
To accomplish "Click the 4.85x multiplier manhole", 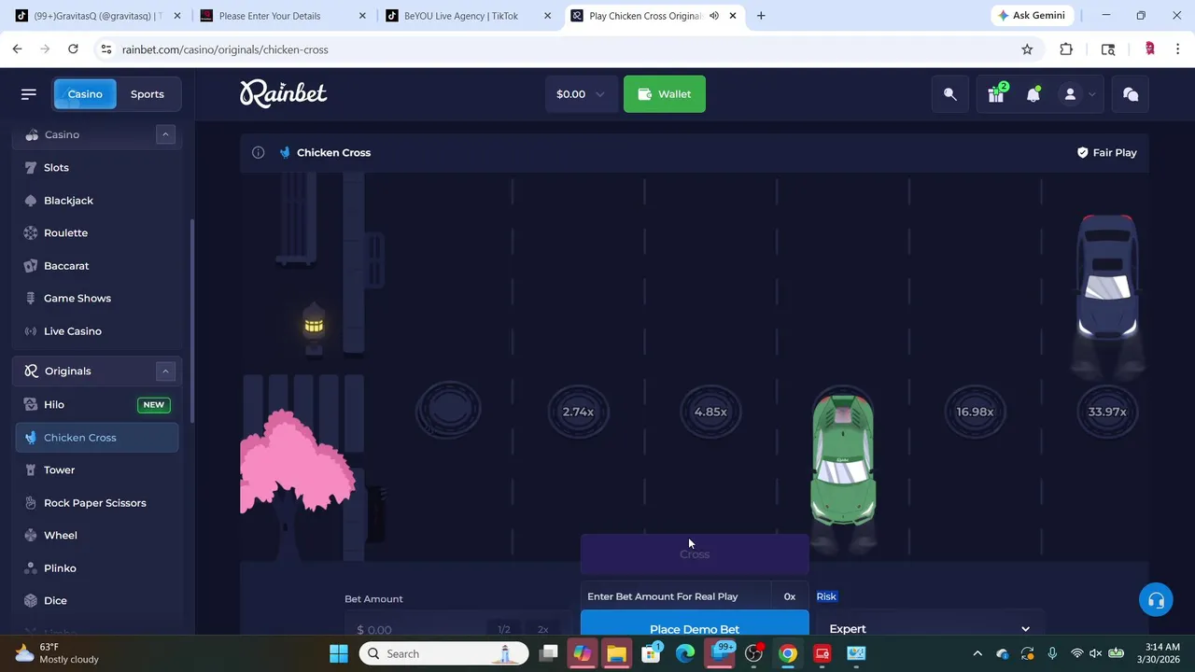I will [x=710, y=412].
